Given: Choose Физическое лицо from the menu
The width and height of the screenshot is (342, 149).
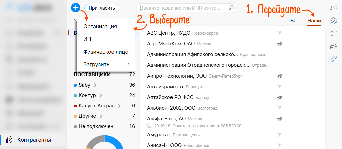Looking at the screenshot, I should tap(106, 52).
